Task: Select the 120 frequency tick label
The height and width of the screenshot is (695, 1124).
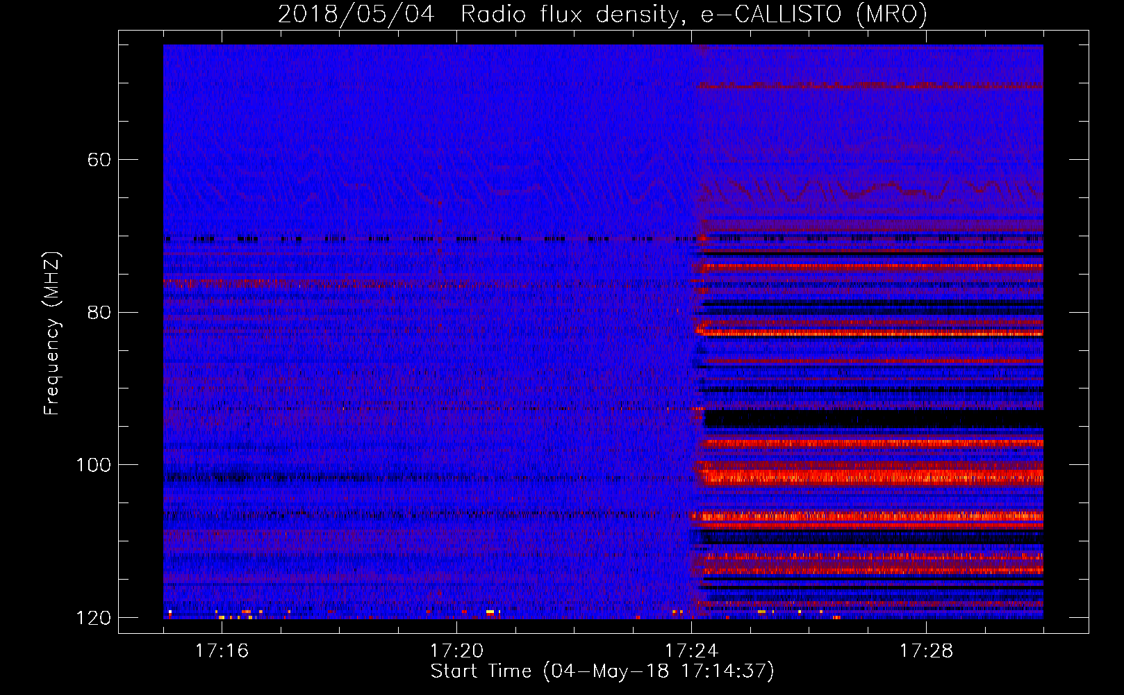Action: (93, 617)
